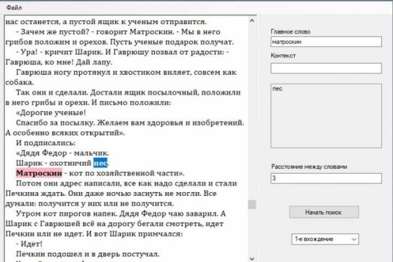Click the text scrollbar down arrow

[x=252, y=258]
